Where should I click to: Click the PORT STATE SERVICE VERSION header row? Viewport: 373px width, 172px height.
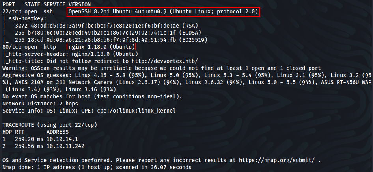pyautogui.click(x=47, y=4)
